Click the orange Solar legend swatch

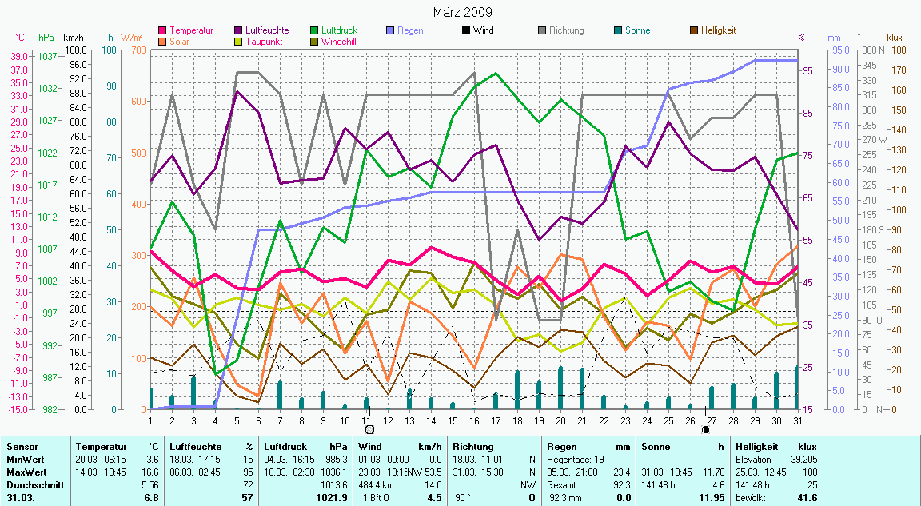click(164, 41)
